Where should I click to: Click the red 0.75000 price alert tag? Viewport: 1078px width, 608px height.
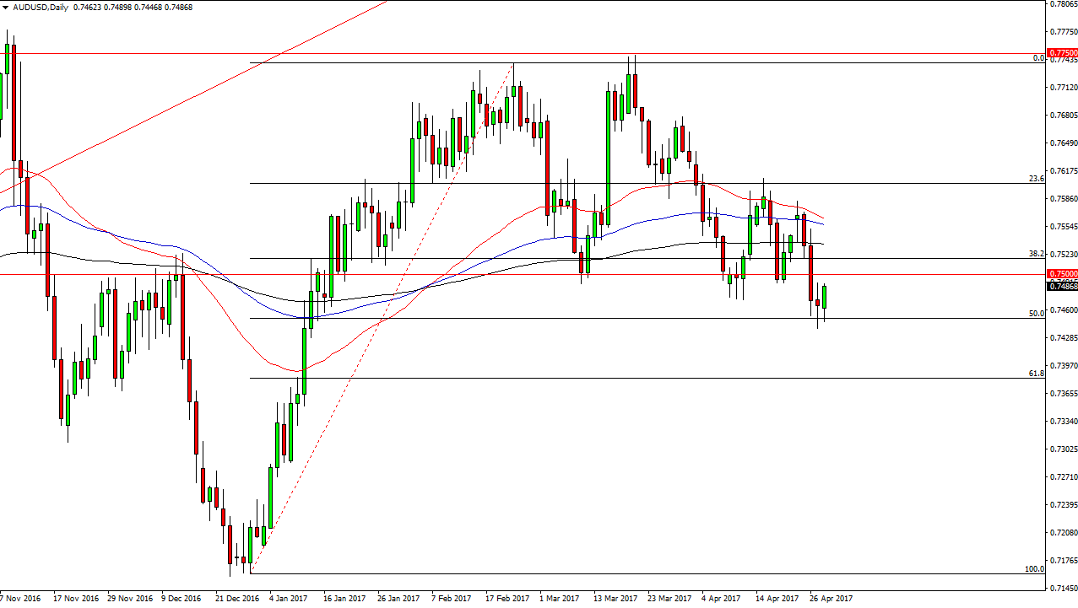pos(1060,273)
